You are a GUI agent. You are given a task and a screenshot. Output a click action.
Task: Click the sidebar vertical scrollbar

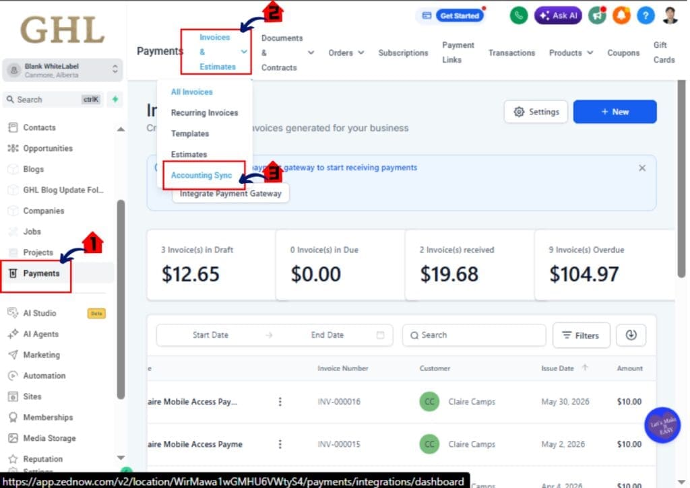pyautogui.click(x=121, y=299)
